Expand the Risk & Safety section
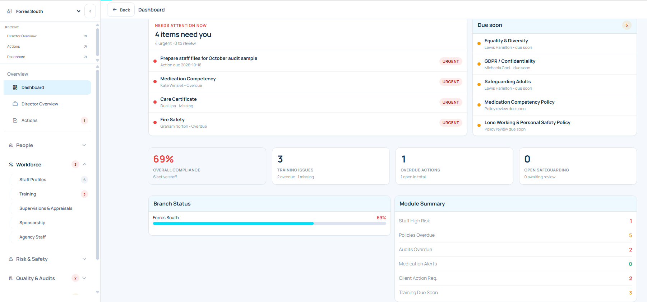Image resolution: width=647 pixels, height=302 pixels. 47,259
